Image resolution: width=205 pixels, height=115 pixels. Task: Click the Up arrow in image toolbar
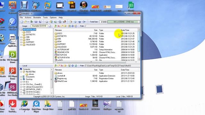(x=55, y=26)
